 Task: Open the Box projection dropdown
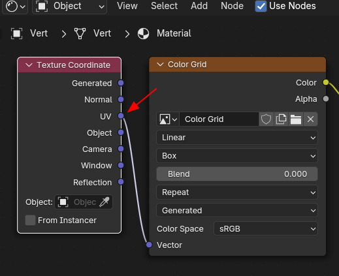237,156
